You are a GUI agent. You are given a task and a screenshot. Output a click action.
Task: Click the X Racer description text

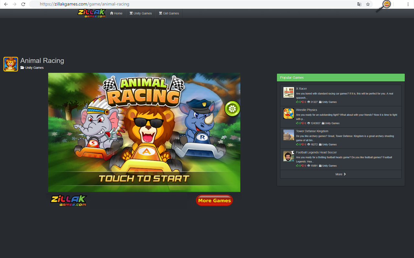click(x=344, y=96)
